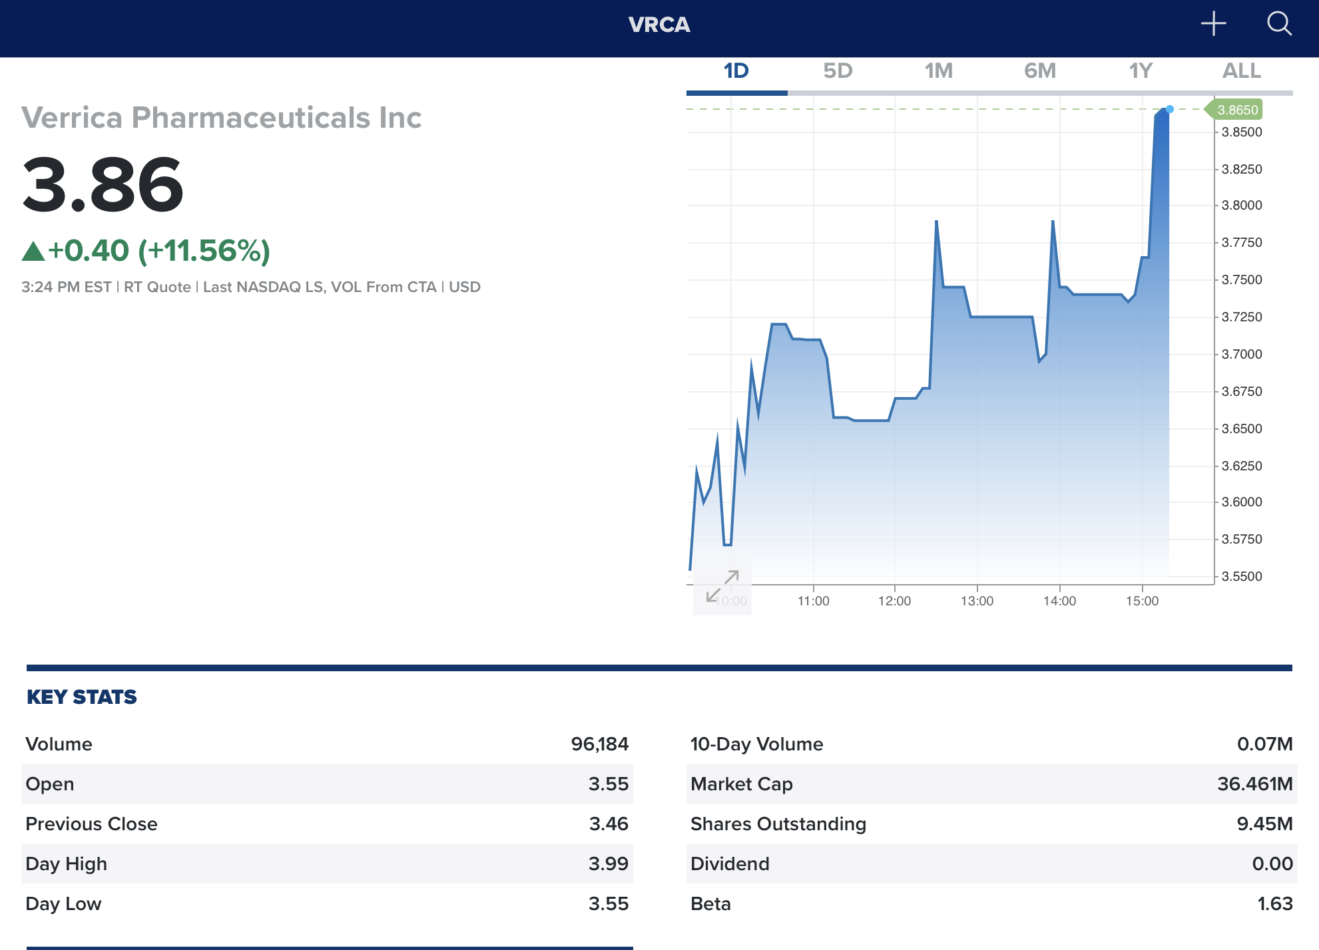Click the large 3.86 price quote
Screen dimensions: 1319x950
(x=103, y=185)
